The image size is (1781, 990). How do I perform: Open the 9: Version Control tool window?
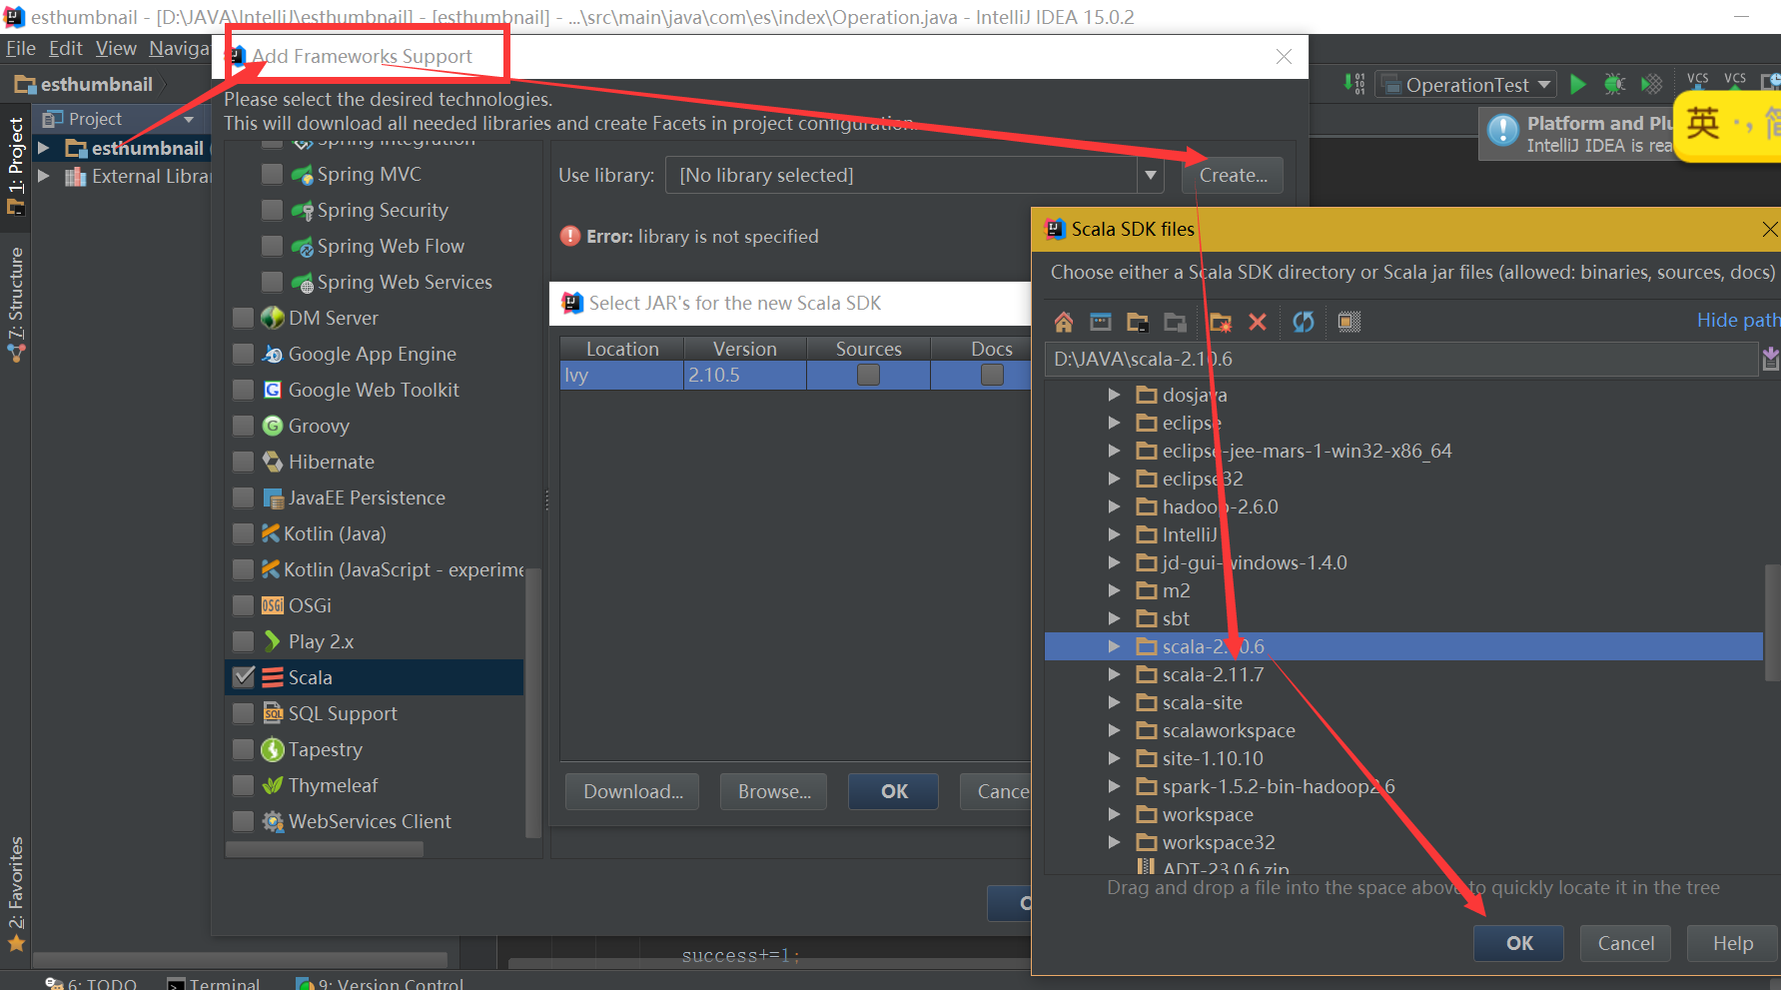point(381,984)
